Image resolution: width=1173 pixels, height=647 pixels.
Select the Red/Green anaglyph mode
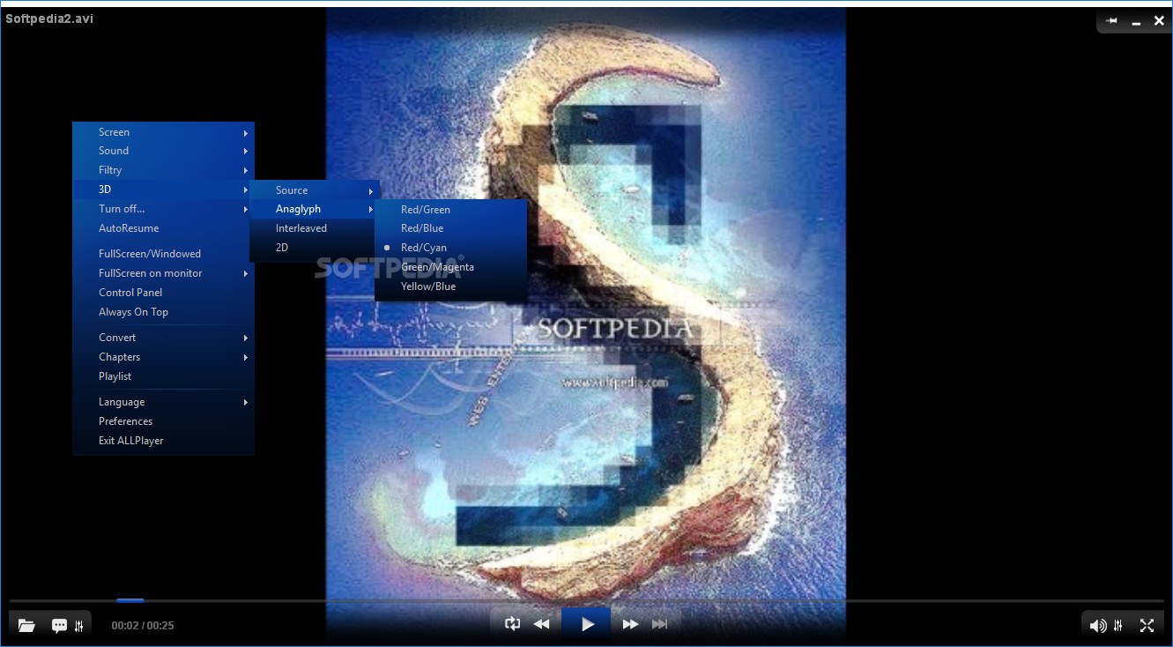point(450,210)
